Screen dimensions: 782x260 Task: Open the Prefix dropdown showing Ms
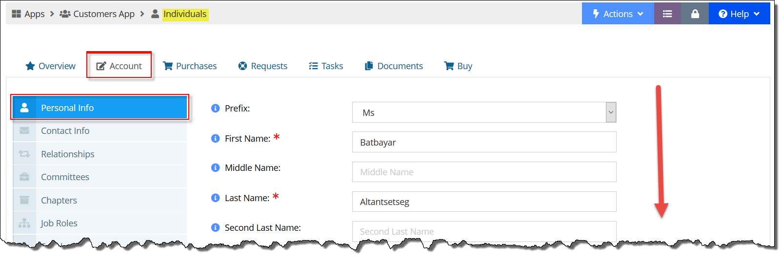[484, 112]
